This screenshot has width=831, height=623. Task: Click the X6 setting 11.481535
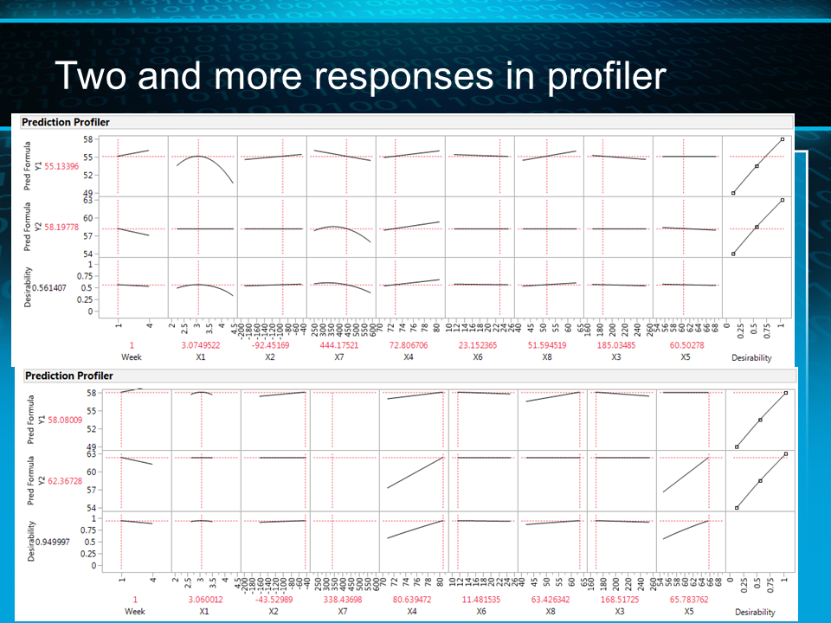(x=480, y=600)
